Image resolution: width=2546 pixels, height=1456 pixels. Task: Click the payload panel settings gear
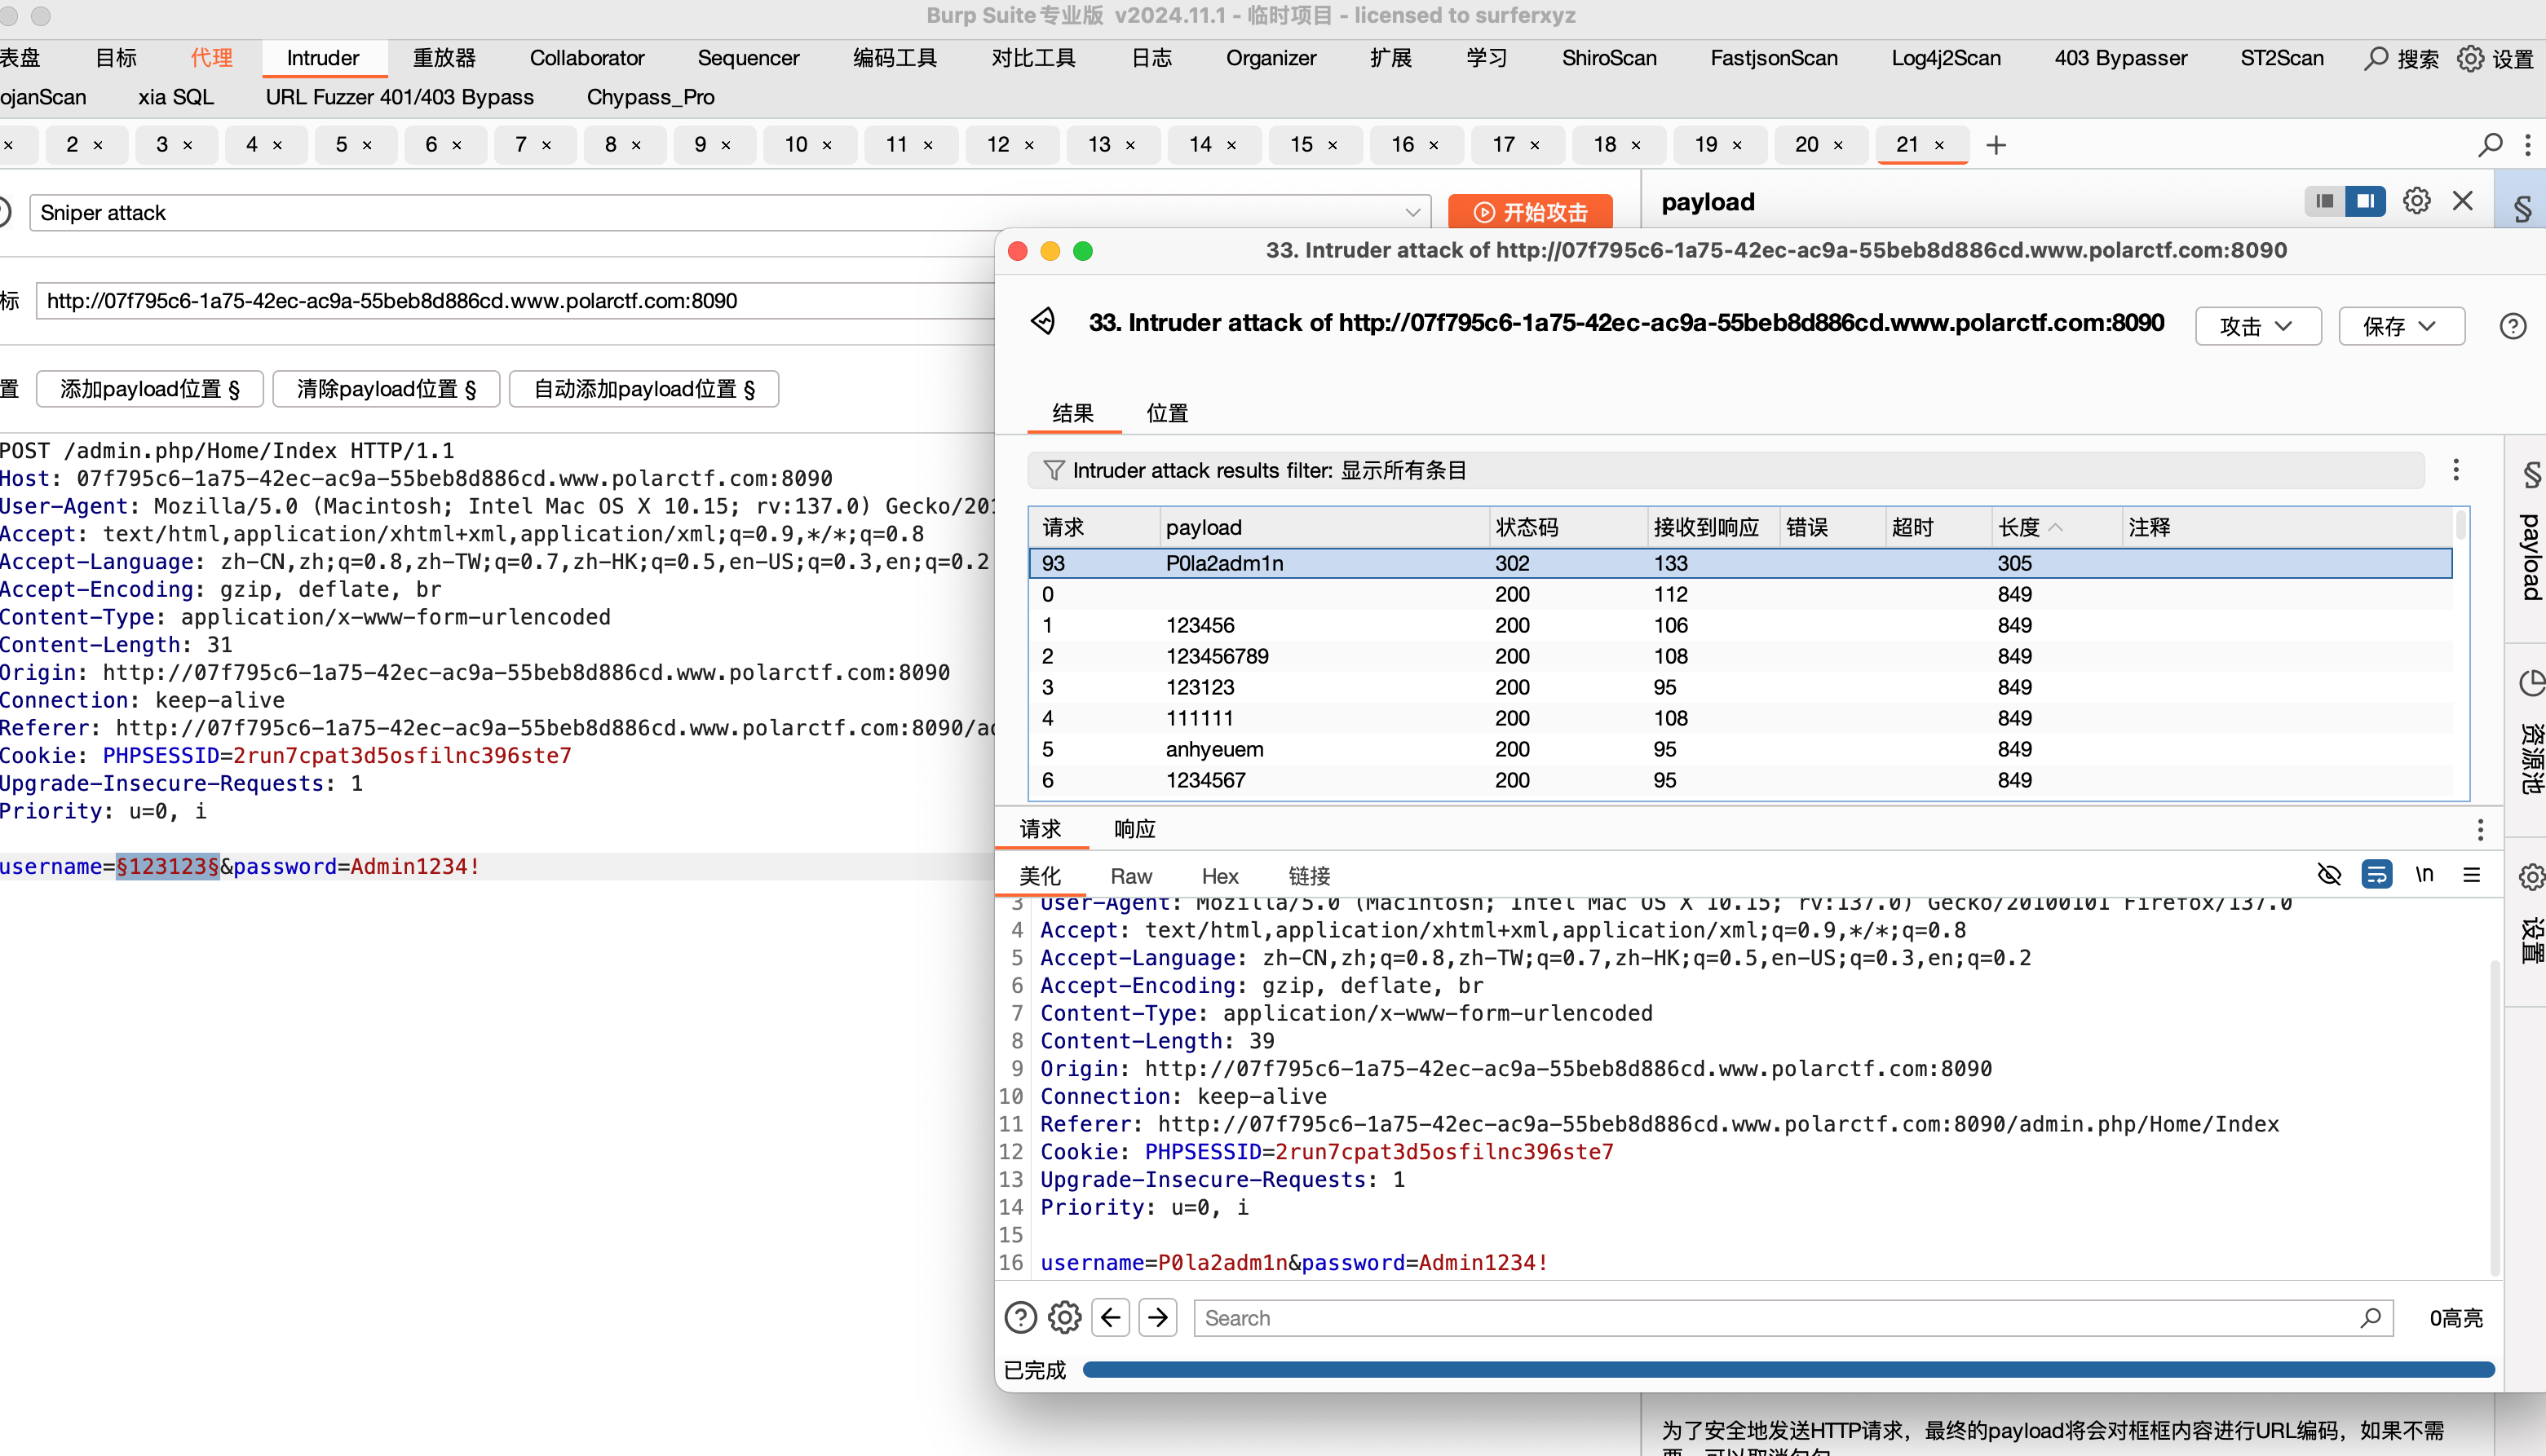click(2416, 201)
